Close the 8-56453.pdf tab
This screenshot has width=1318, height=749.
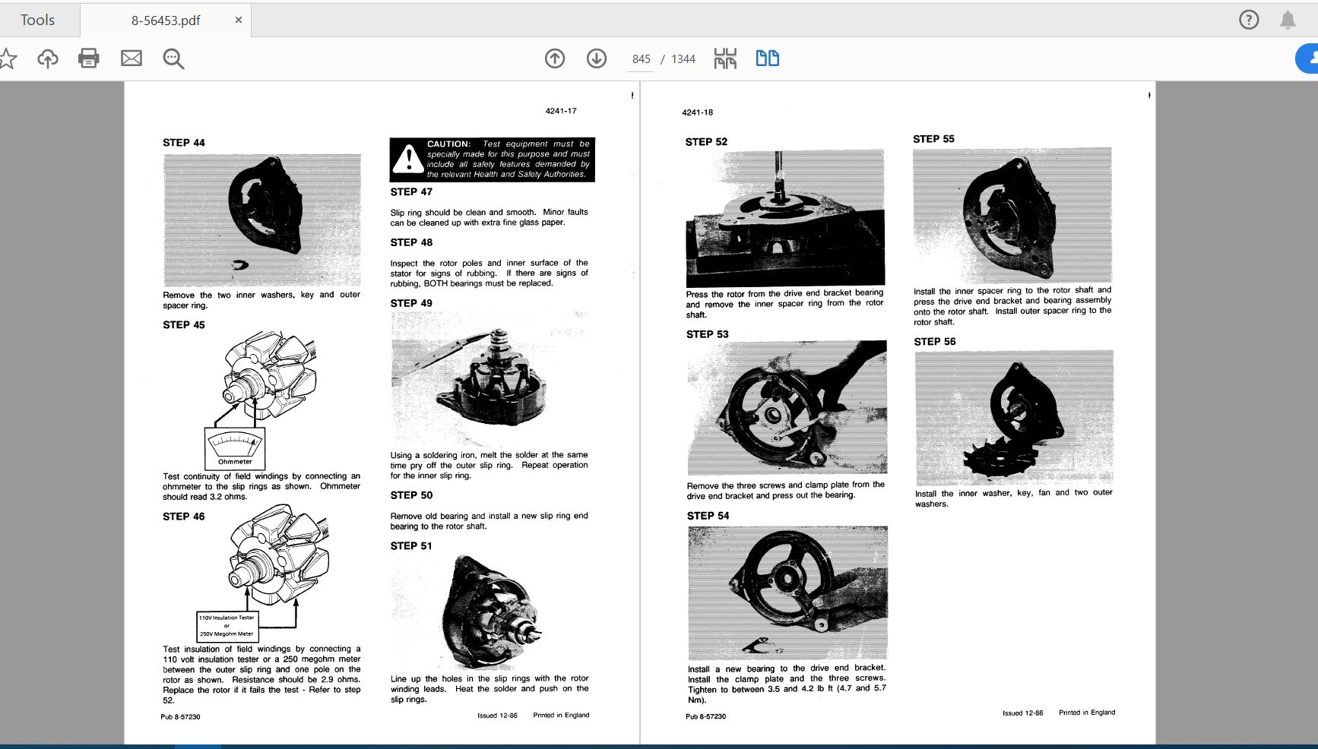click(239, 20)
